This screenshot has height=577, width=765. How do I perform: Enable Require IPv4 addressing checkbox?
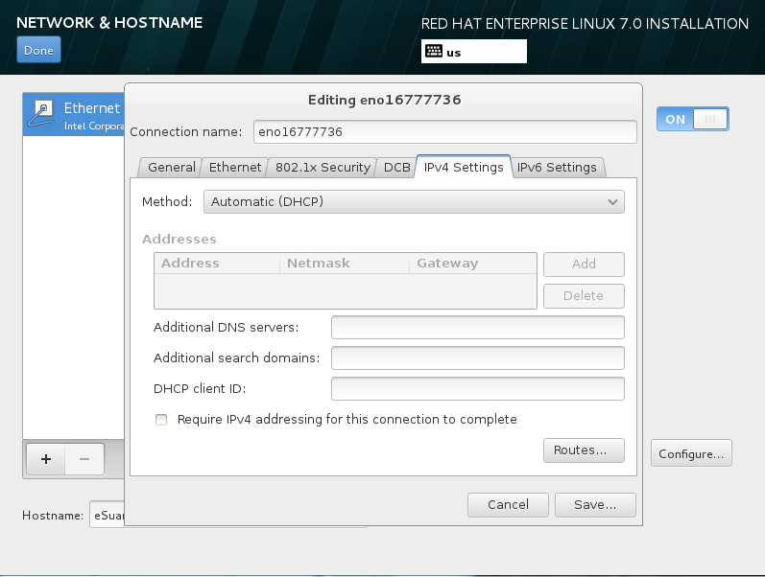point(161,420)
